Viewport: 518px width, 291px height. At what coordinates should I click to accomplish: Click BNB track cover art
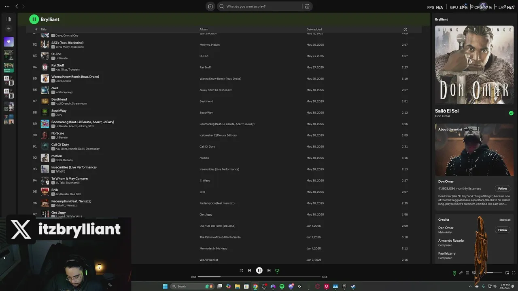[45, 192]
